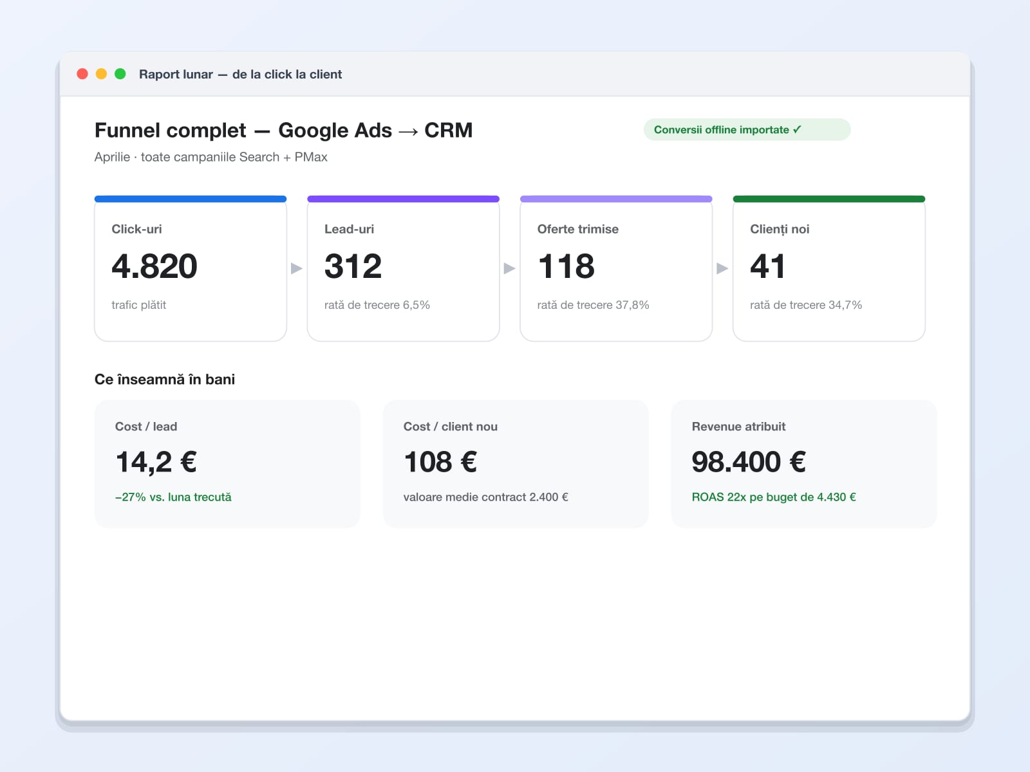Click the blue bar atop Click-uri card

click(191, 199)
